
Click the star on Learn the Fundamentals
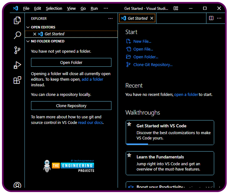coord(129,155)
